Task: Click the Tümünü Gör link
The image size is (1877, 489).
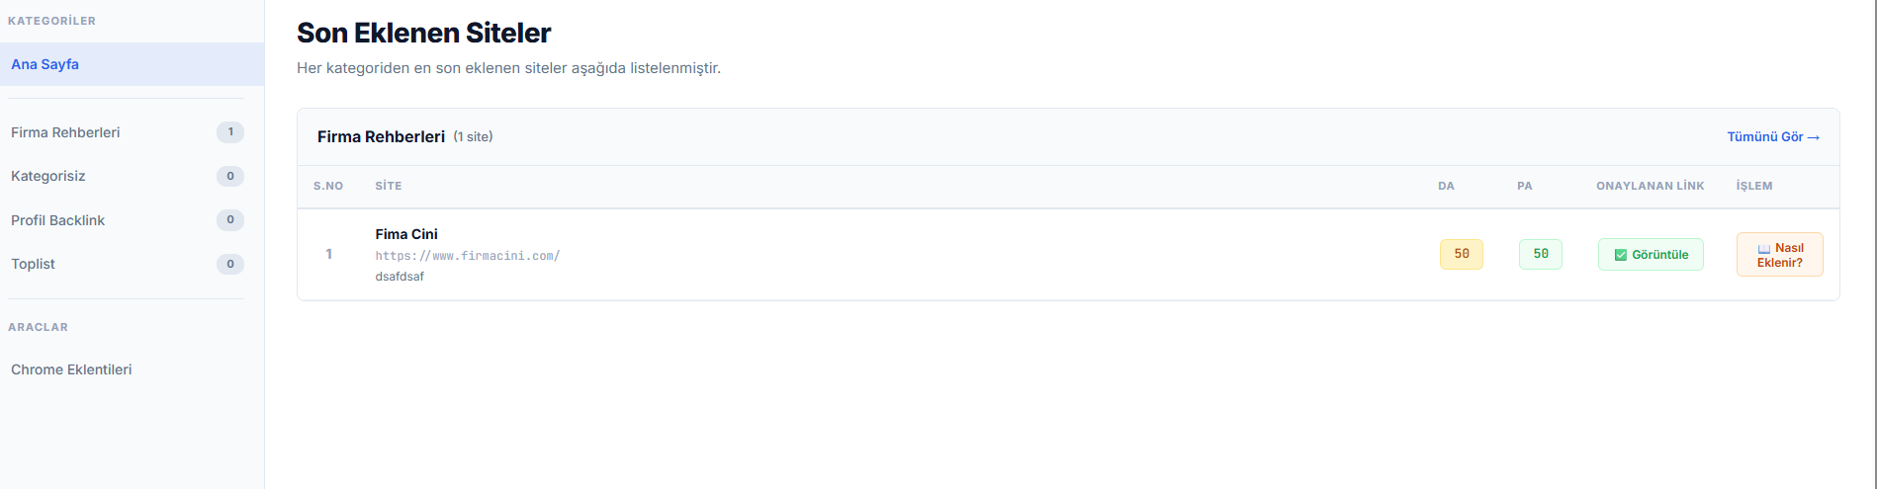Action: (x=1773, y=136)
